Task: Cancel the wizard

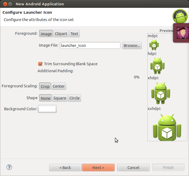Action: pyautogui.click(x=133, y=167)
